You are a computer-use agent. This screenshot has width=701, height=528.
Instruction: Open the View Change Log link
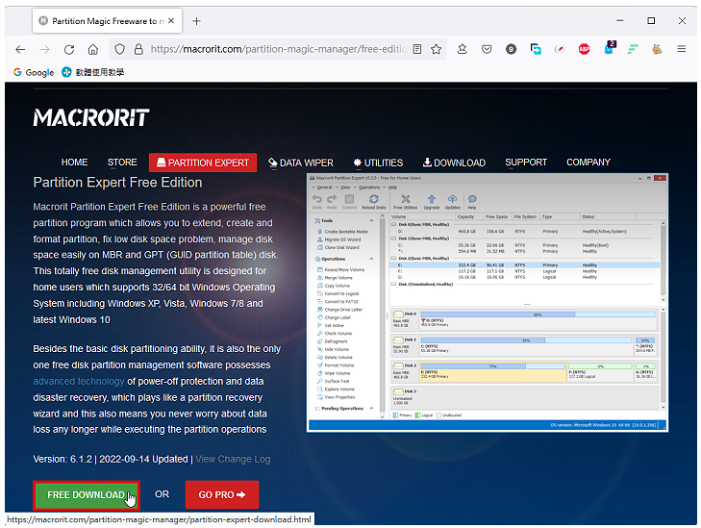pos(233,459)
